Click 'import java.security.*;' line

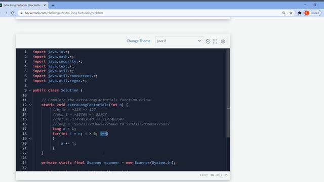click(x=57, y=62)
